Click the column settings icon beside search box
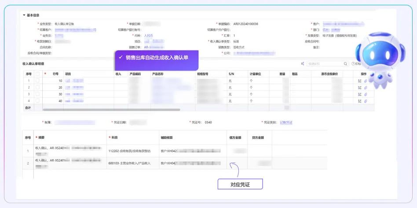 pos(303,64)
